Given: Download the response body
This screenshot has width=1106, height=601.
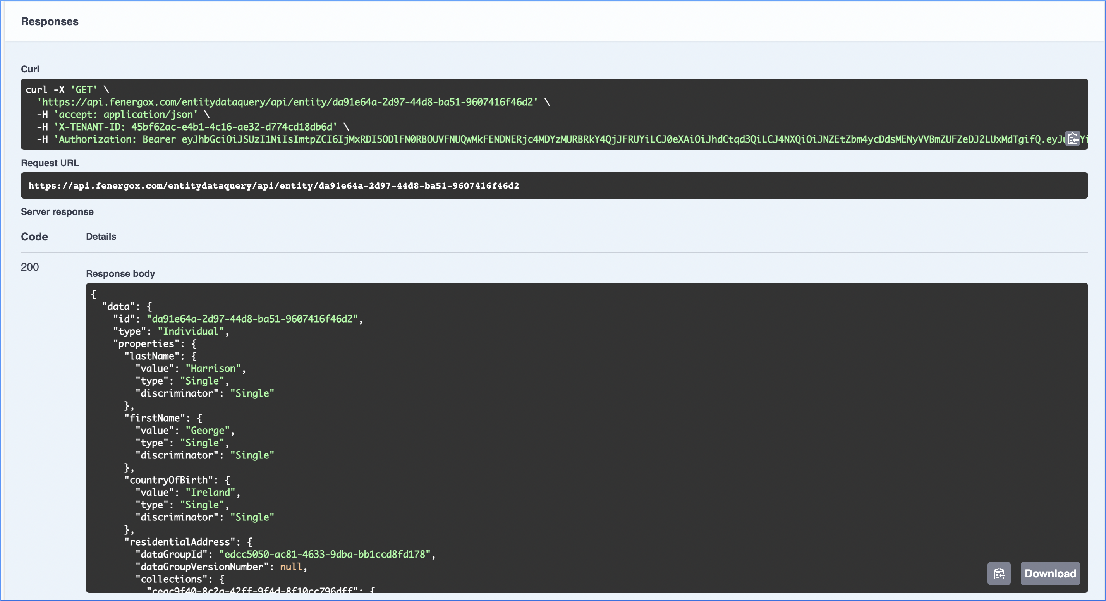Looking at the screenshot, I should (1050, 574).
